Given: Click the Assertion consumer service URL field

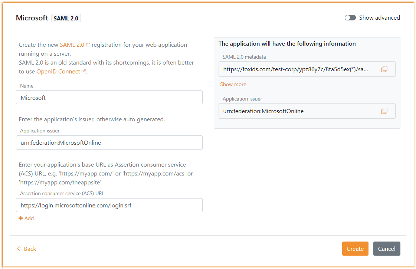Looking at the screenshot, I should (109, 205).
